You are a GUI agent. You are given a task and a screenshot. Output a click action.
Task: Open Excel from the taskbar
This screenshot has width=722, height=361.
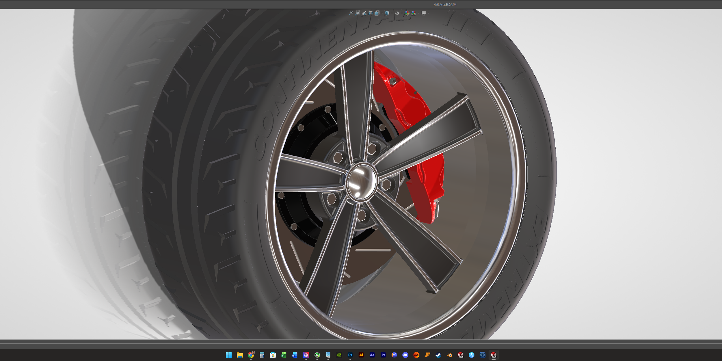coord(284,355)
